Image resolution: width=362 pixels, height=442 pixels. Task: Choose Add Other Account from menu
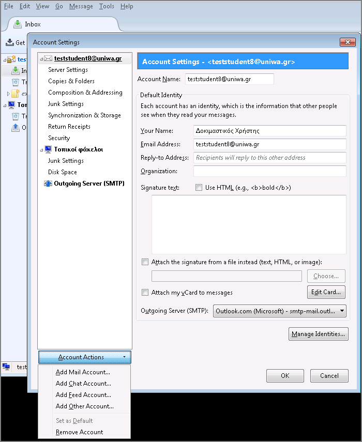pos(84,406)
